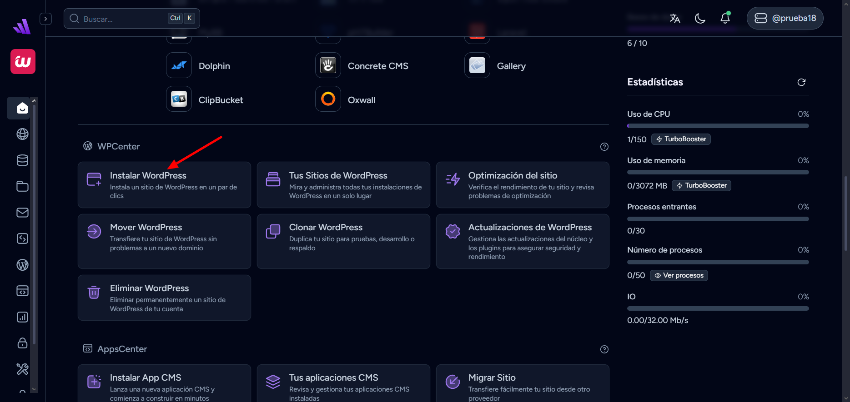Open the globe domains icon in sidebar
850x402 pixels.
22,134
